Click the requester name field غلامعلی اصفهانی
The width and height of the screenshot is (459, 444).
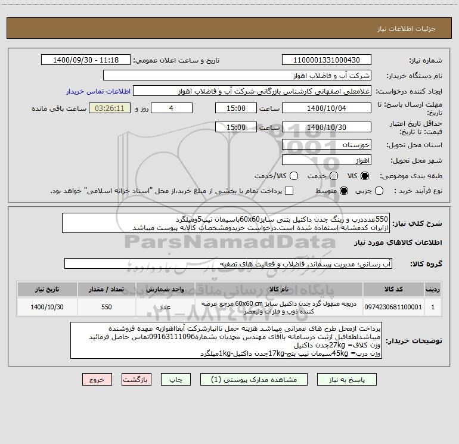pyautogui.click(x=252, y=91)
